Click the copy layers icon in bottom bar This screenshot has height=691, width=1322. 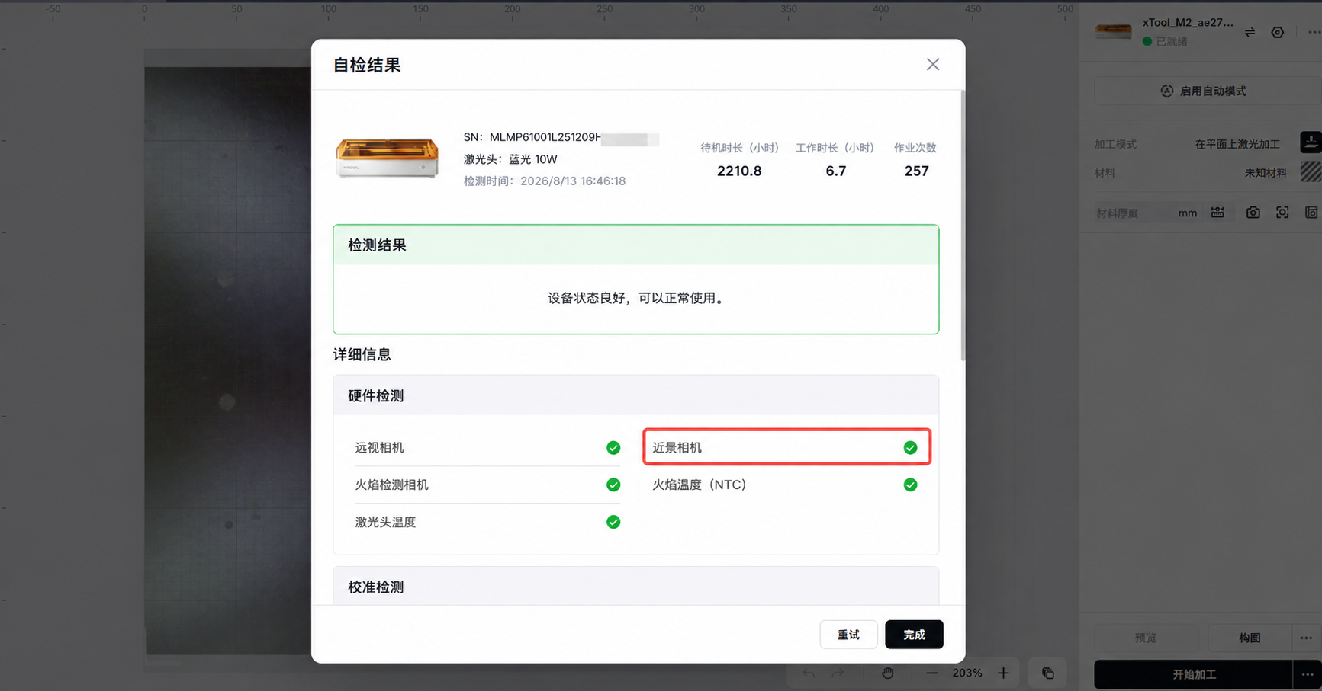(x=1048, y=673)
